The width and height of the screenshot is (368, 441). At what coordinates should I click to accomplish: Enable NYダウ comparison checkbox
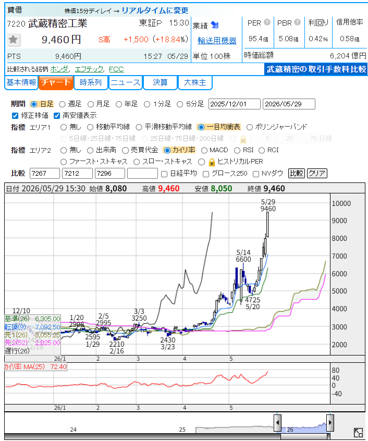[x=256, y=174]
